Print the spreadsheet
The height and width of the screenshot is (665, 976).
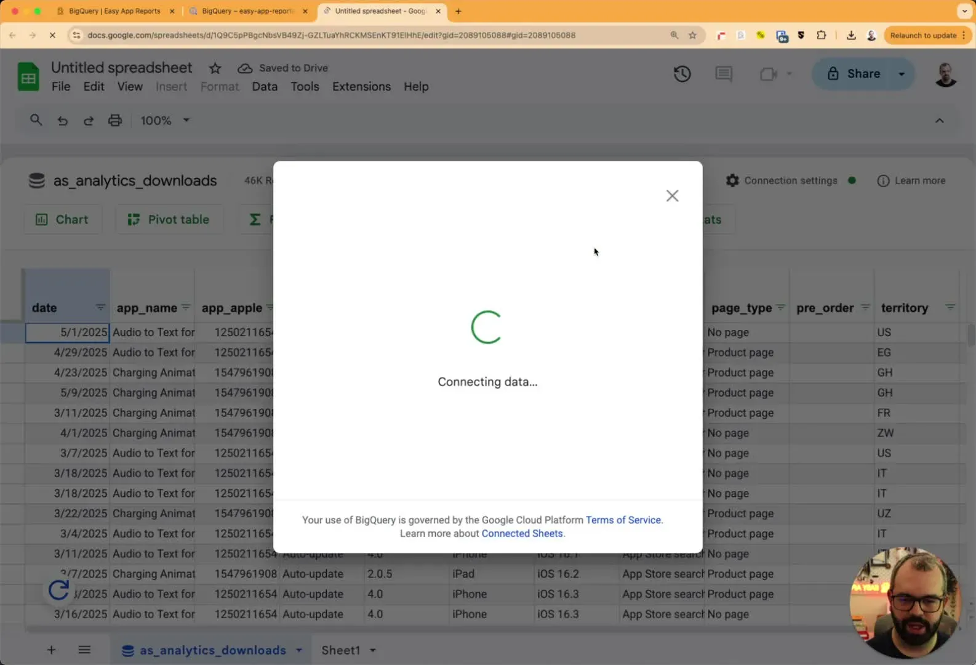click(115, 121)
